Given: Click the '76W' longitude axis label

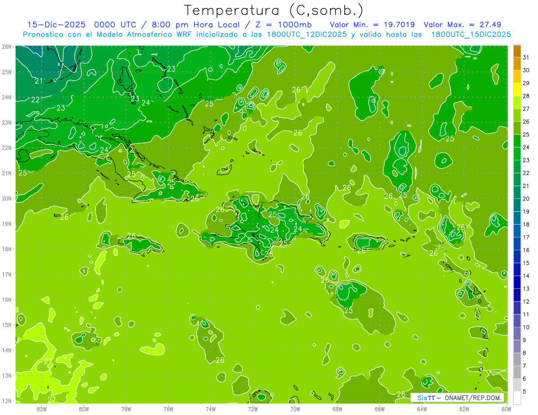Looking at the screenshot, I should click(x=168, y=409).
